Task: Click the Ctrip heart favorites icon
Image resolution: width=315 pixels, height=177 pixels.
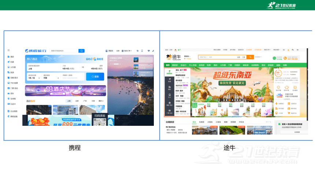Action: [149, 51]
